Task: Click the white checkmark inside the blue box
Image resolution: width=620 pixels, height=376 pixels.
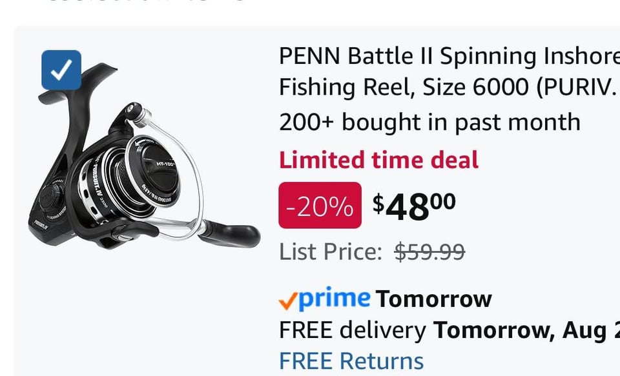Action: 61,70
